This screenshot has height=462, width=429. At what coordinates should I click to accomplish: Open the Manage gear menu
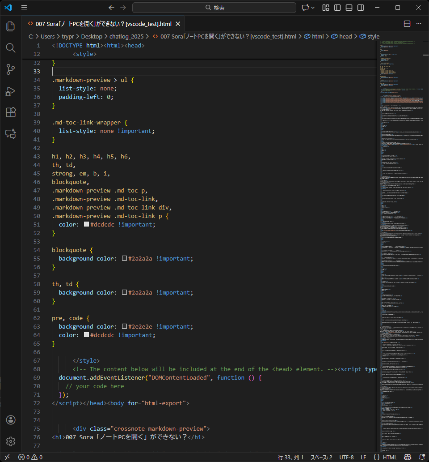[x=11, y=441]
